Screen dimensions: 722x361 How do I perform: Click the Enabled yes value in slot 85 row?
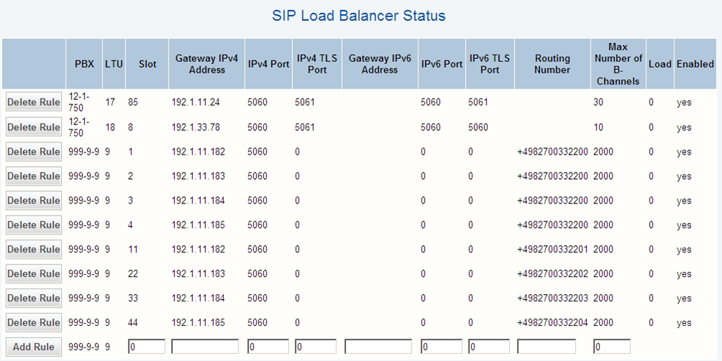pyautogui.click(x=684, y=102)
